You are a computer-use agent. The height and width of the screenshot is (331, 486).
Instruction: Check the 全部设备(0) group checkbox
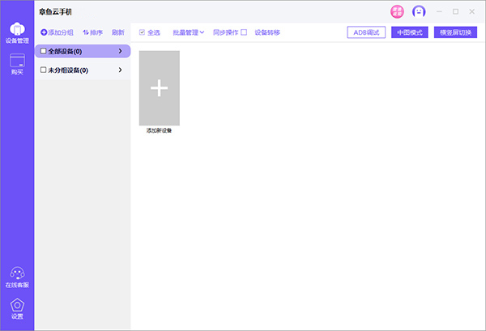click(44, 51)
